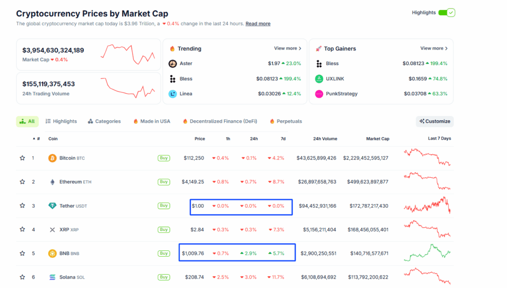Screen dimensions: 507x288
Task: Sort coins by rank number column
Action: 36,139
